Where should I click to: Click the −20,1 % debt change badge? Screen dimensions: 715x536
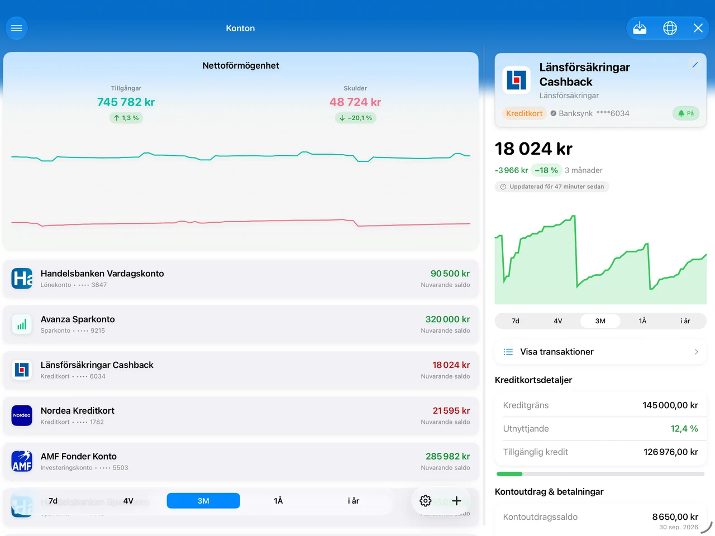point(355,118)
